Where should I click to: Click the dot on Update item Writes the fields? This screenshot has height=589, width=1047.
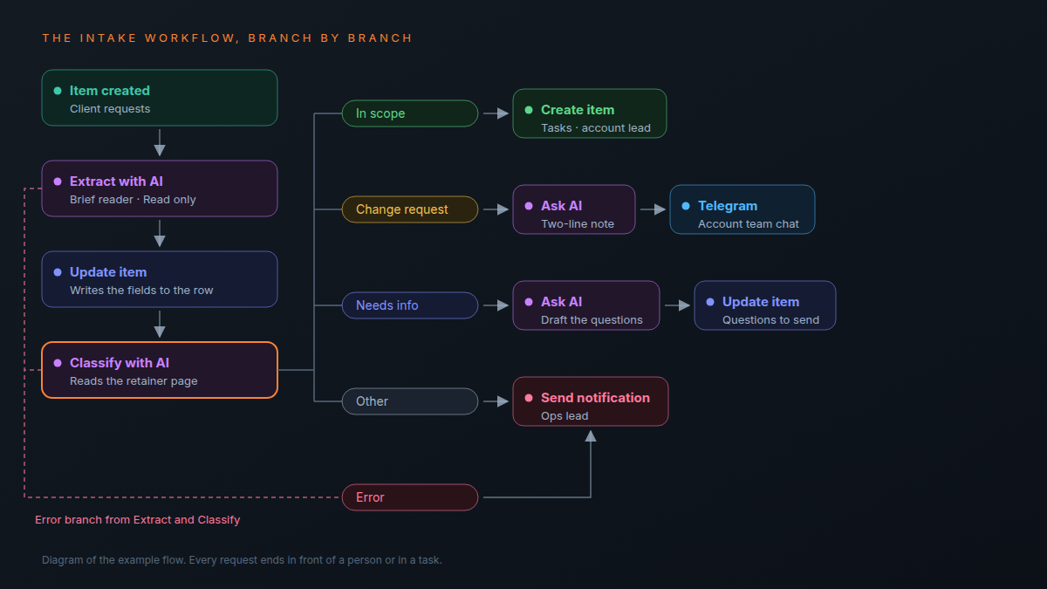tap(58, 272)
